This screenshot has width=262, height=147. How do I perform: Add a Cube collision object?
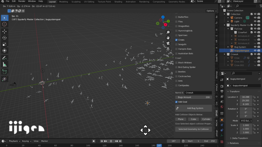coord(193,119)
